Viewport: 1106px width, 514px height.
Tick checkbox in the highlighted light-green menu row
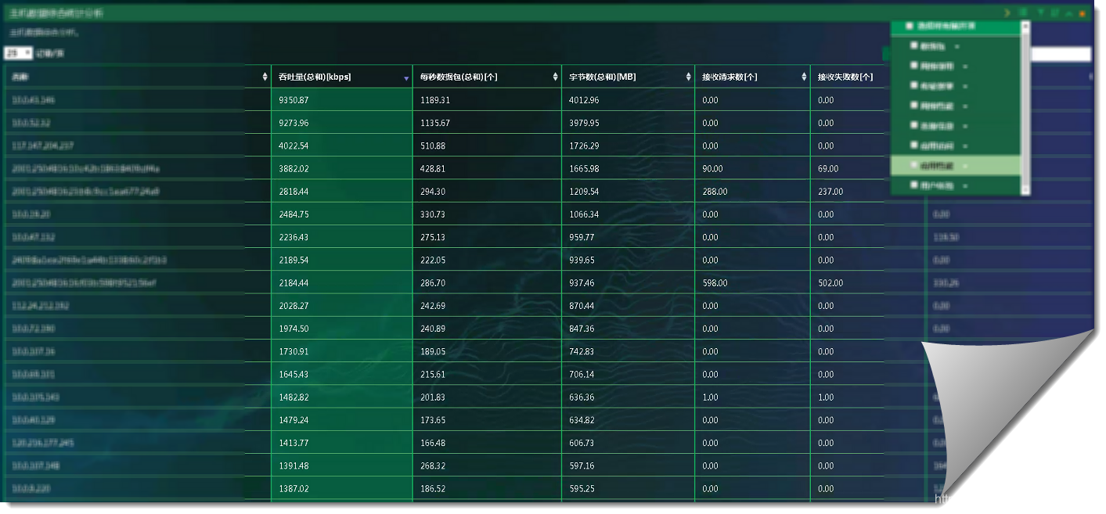point(913,165)
